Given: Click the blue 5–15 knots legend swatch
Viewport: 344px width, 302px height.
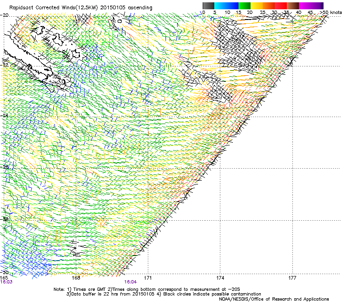Looking at the screenshot, I should point(226,6).
